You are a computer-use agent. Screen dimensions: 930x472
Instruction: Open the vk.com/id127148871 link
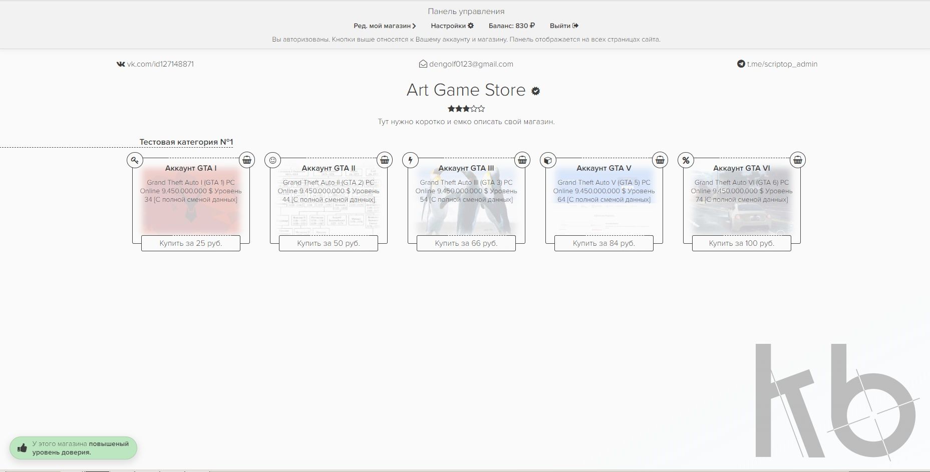[155, 64]
